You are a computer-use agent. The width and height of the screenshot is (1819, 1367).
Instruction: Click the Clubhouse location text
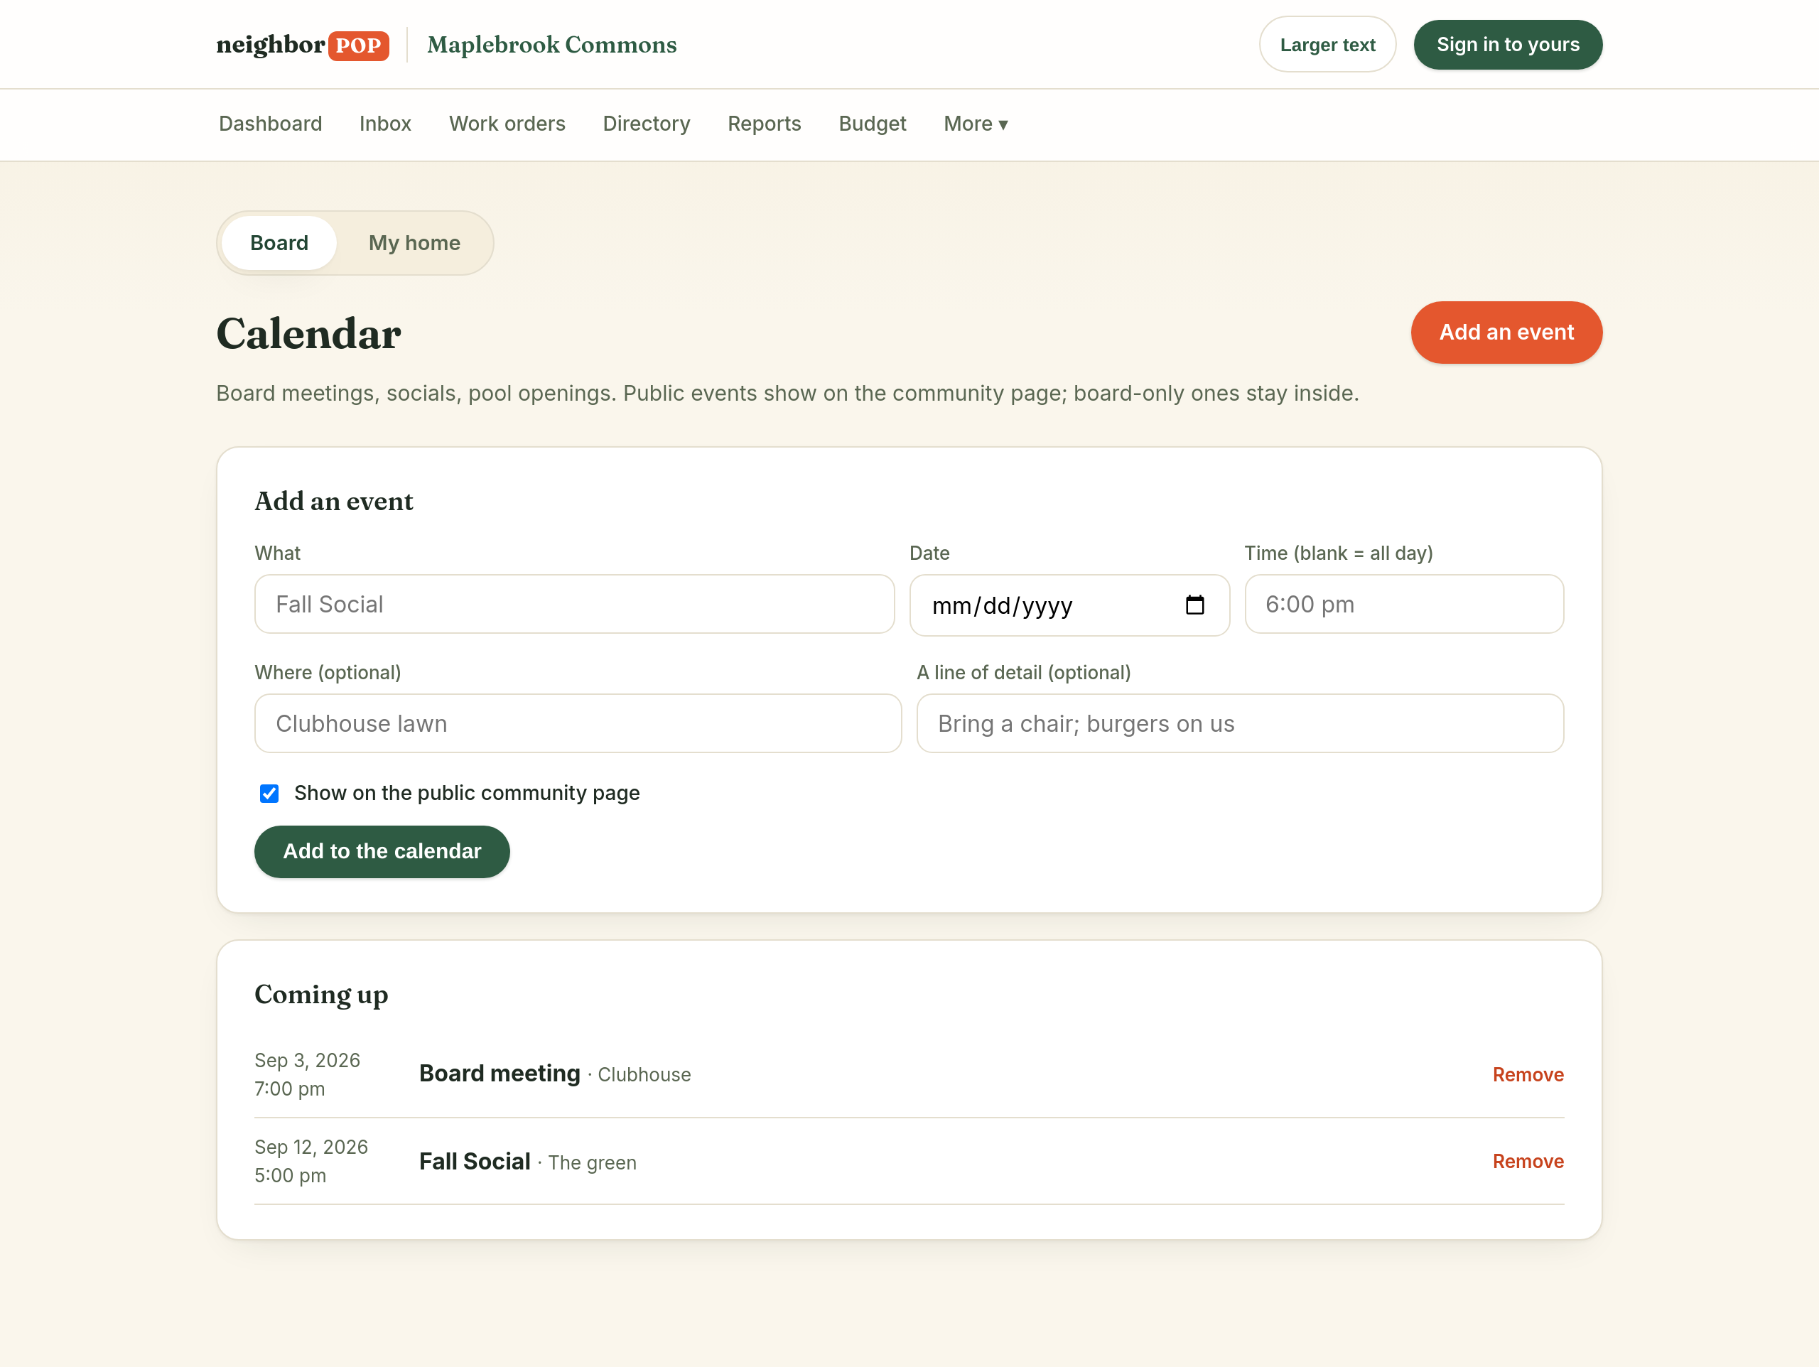point(644,1075)
